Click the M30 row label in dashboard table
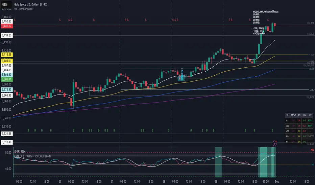Image resolution: width=315 pixels, height=185 pixels. point(287,126)
